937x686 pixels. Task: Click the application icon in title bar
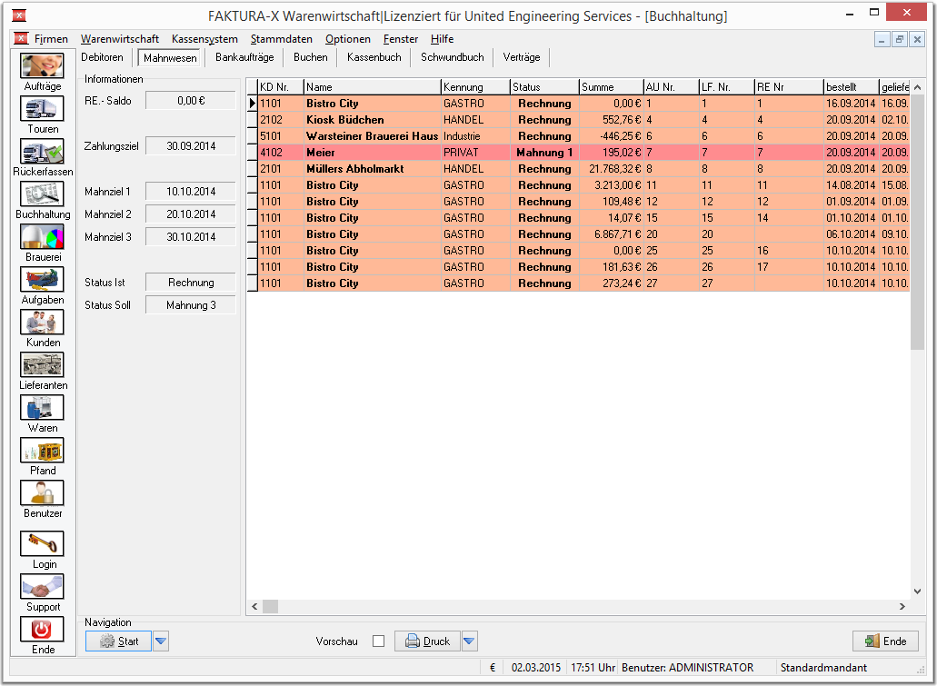[x=18, y=15]
